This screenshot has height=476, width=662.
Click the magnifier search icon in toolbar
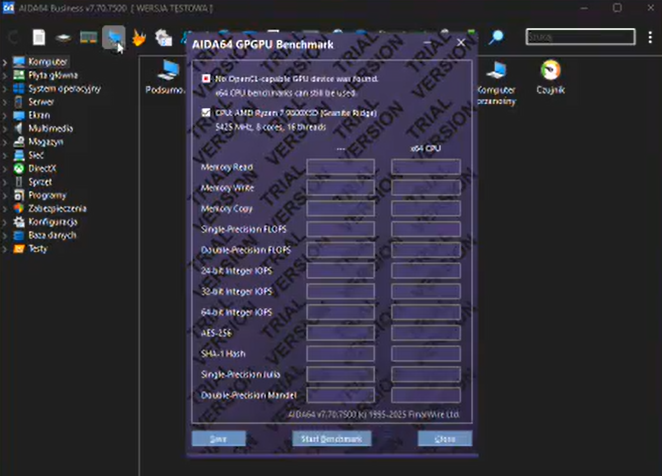[x=496, y=37]
